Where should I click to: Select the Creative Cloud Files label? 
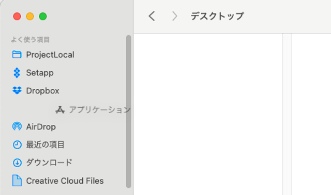click(x=65, y=181)
